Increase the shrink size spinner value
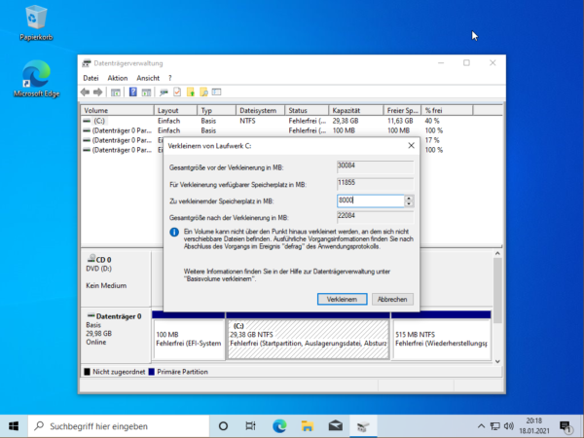This screenshot has height=438, width=584. 409,198
